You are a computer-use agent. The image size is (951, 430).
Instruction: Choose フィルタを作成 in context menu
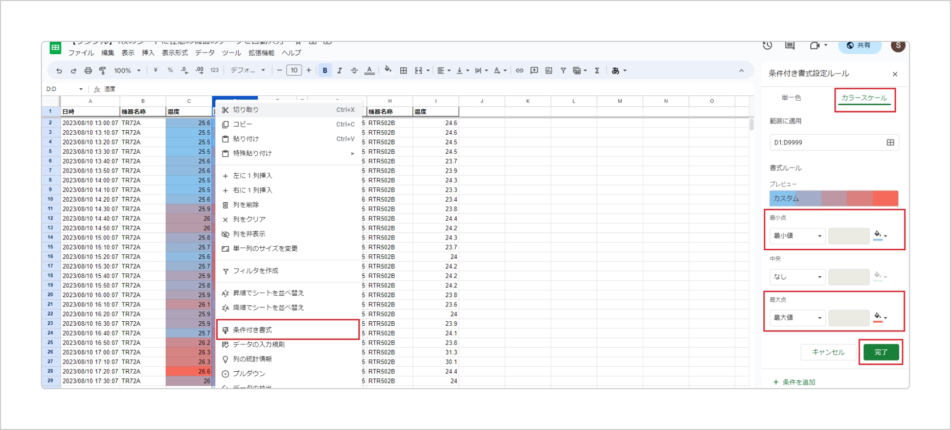[288, 271]
